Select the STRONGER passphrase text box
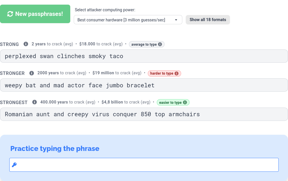This screenshot has width=288, height=181. pyautogui.click(x=144, y=85)
